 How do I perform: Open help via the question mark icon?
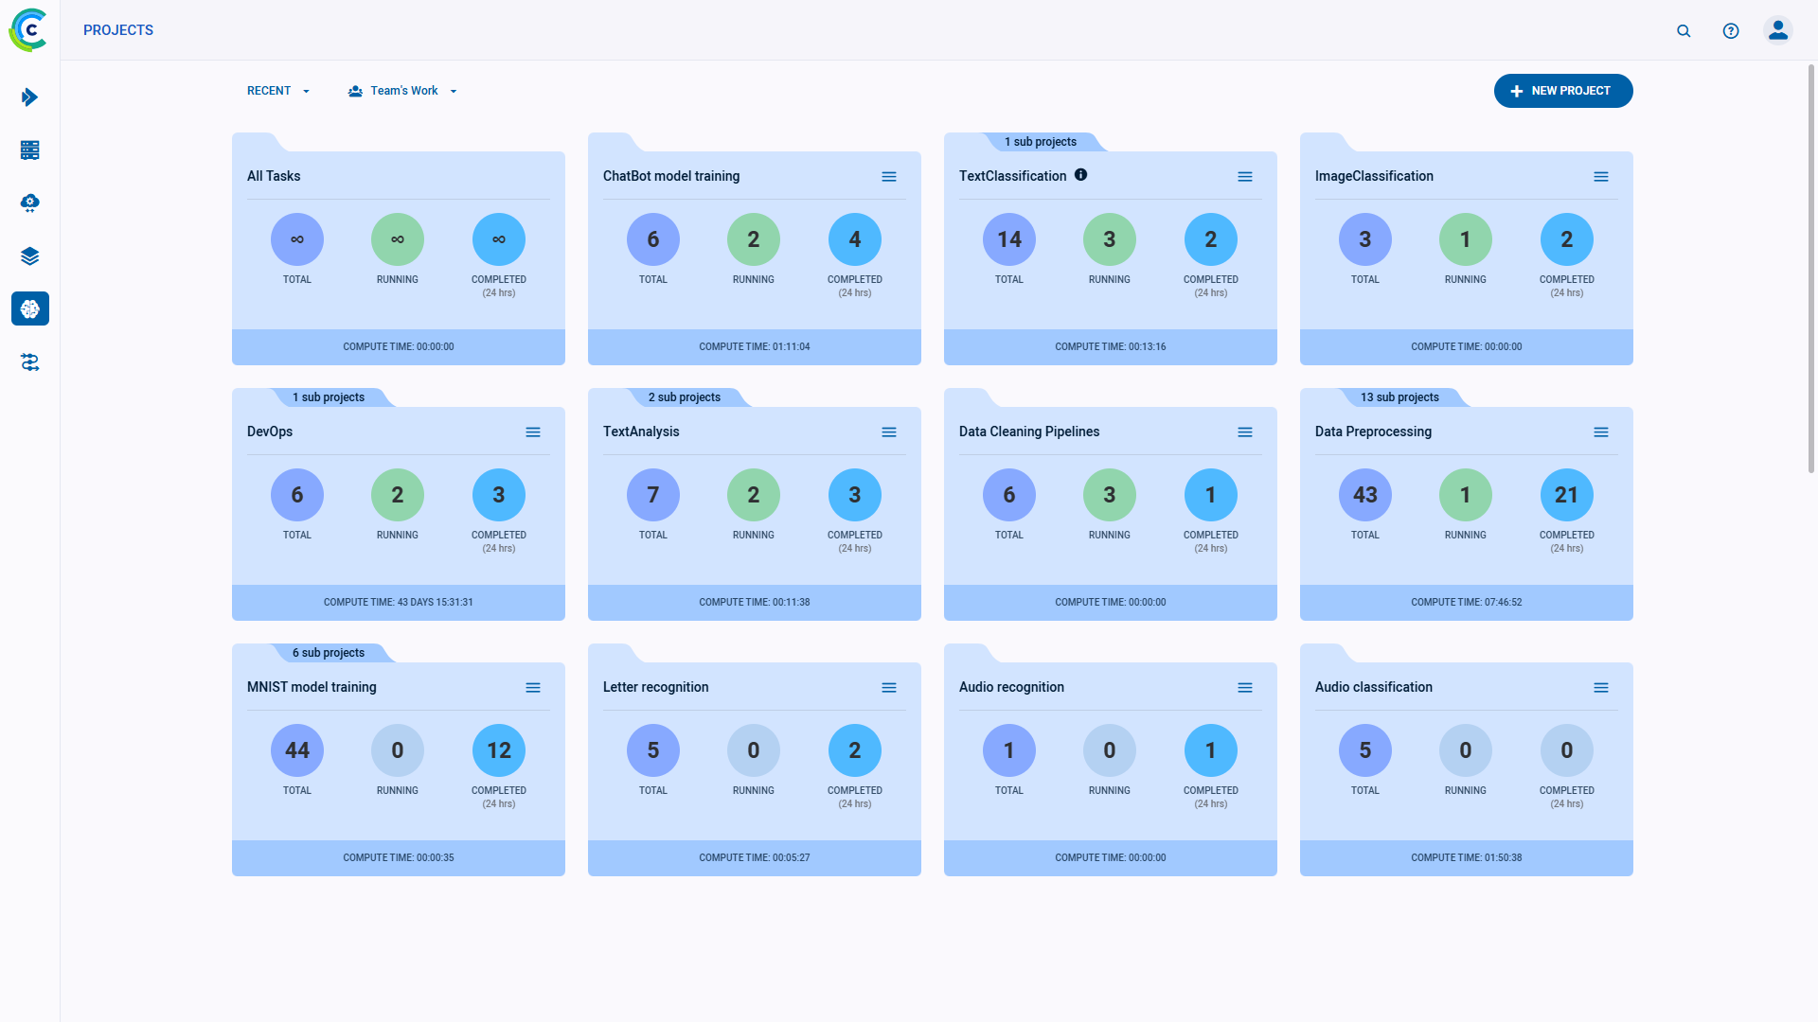(x=1731, y=30)
